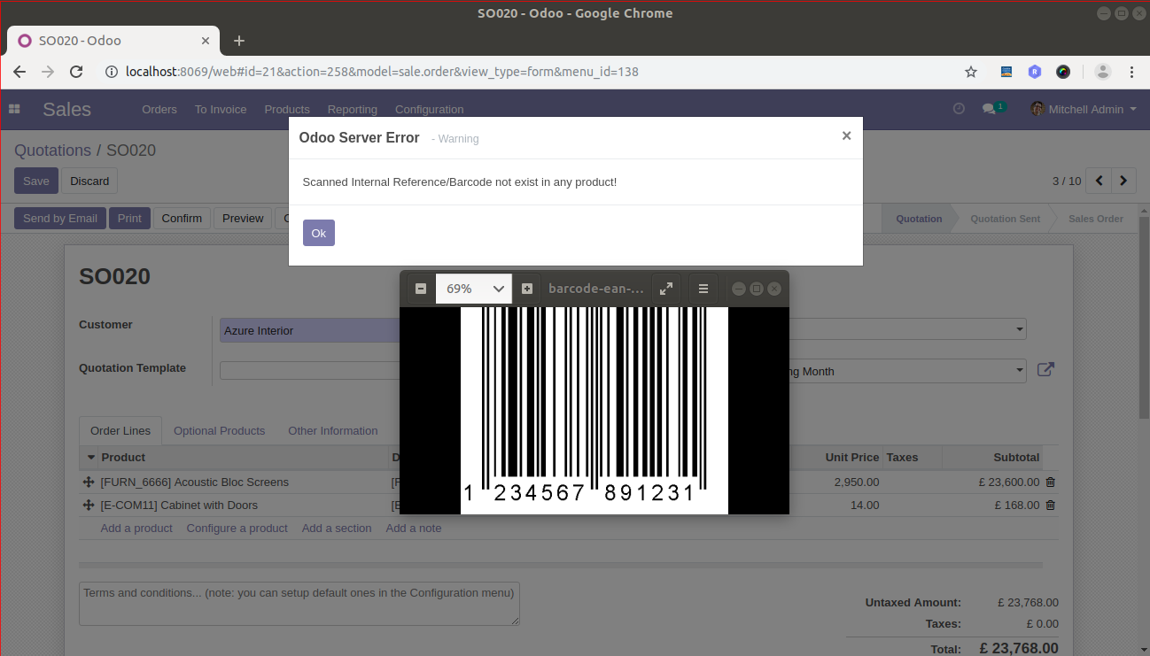Bookmark this page with the star icon

pos(971,72)
